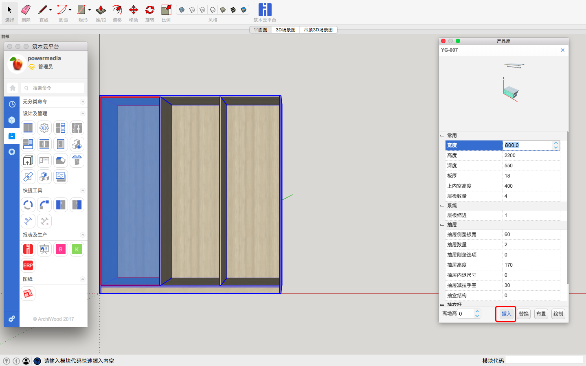Image resolution: width=586 pixels, height=366 pixels.
Task: Select the 旋转 rotate tool
Action: [x=149, y=10]
